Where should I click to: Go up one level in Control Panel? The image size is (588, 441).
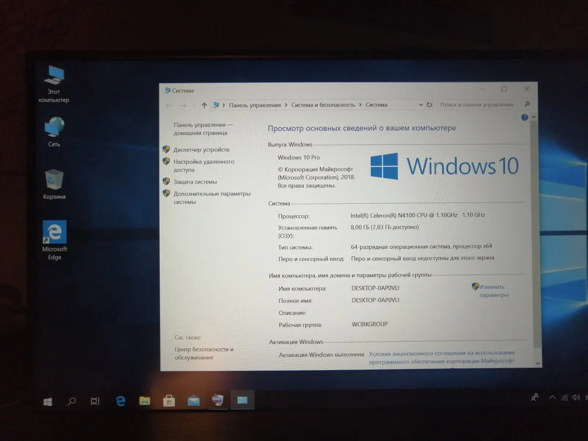point(204,105)
